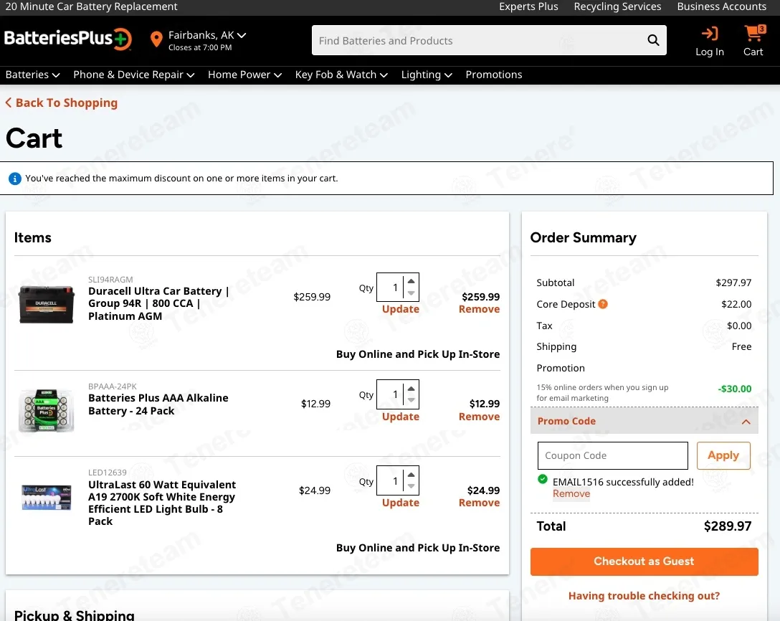Remove Duracell Ultra Car Battery from cart

coord(479,309)
